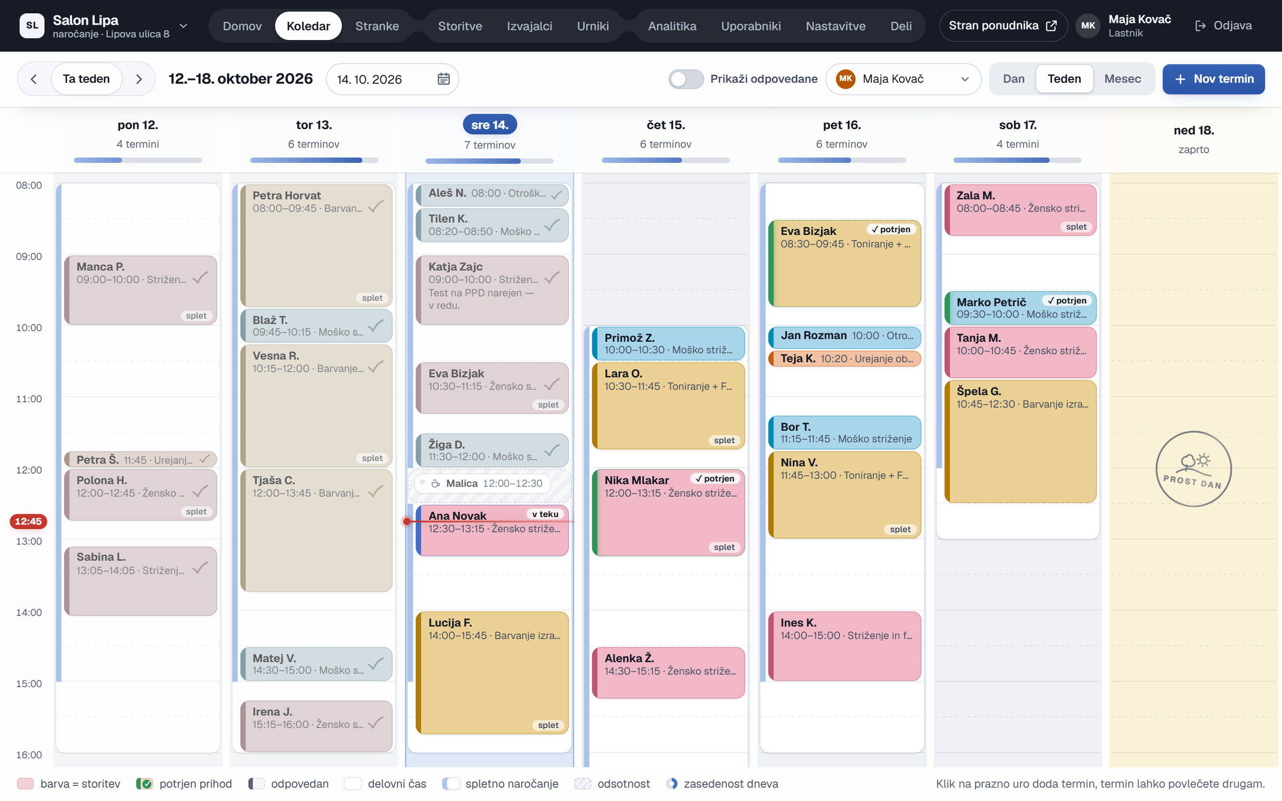Create a new appointment with Nov termin

coord(1213,79)
